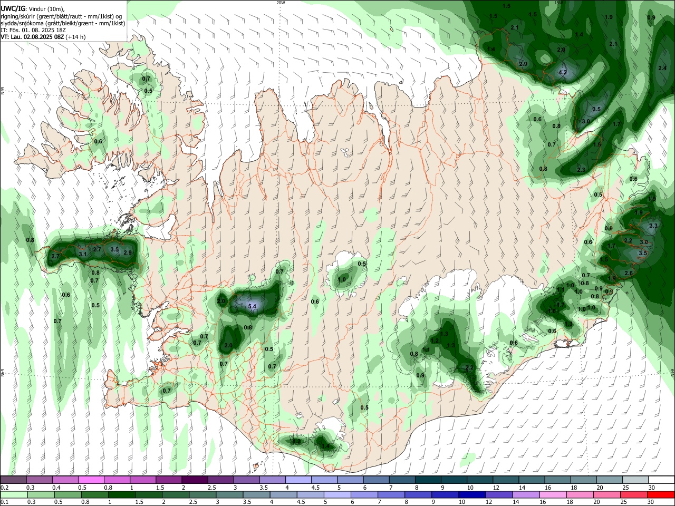Click the 2.6 precipitation value on the map
Image resolution: width=675 pixels, height=506 pixels.
click(x=629, y=273)
